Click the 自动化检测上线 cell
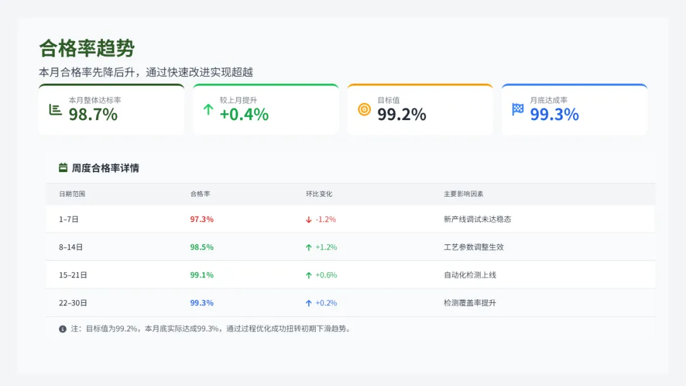The height and width of the screenshot is (386, 686). tap(469, 276)
